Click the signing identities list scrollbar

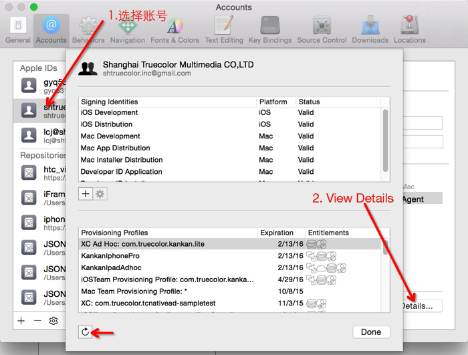coord(385,140)
